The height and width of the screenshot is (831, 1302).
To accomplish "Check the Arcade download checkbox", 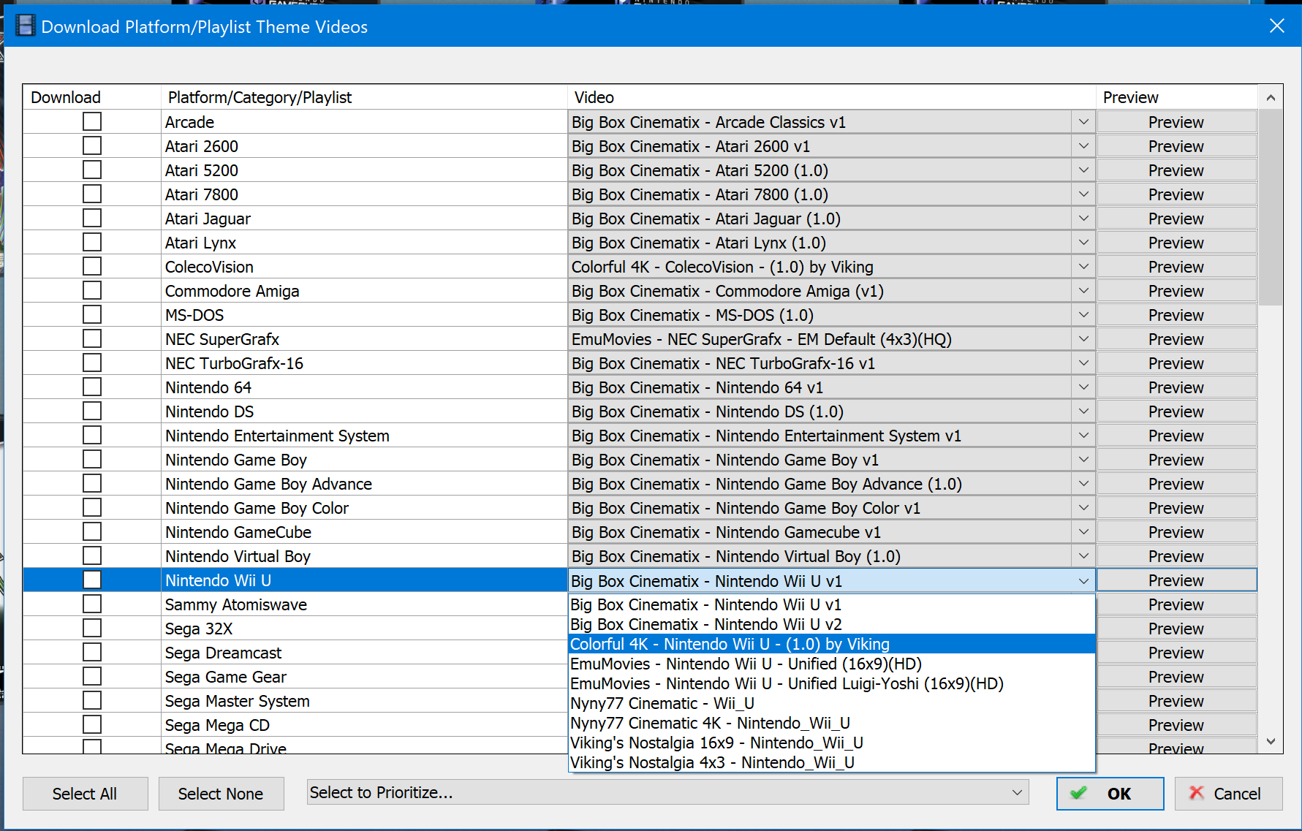I will (x=92, y=121).
